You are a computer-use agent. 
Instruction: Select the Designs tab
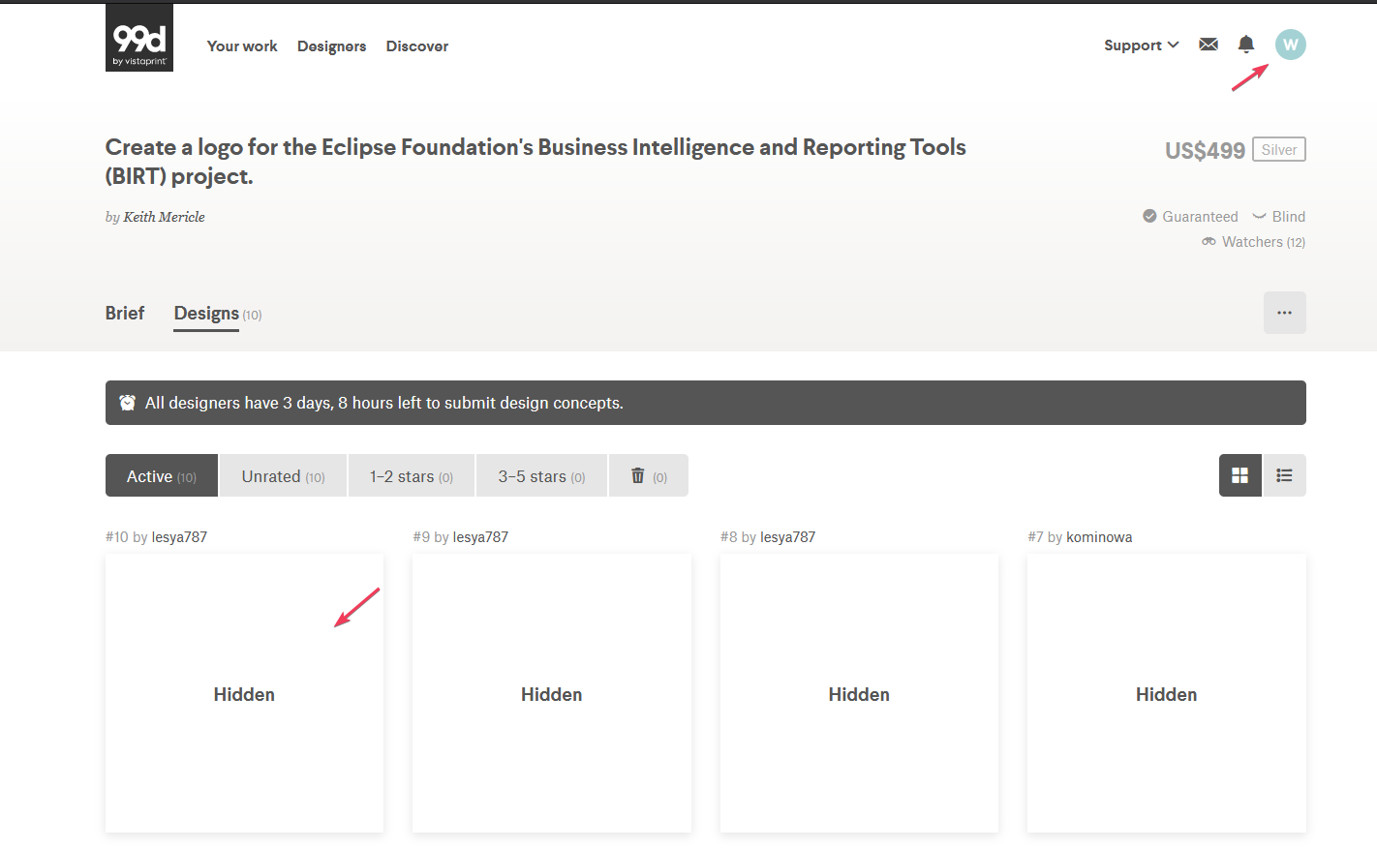(x=207, y=314)
